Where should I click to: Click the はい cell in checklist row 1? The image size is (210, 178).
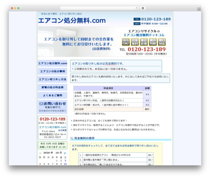coord(150,155)
